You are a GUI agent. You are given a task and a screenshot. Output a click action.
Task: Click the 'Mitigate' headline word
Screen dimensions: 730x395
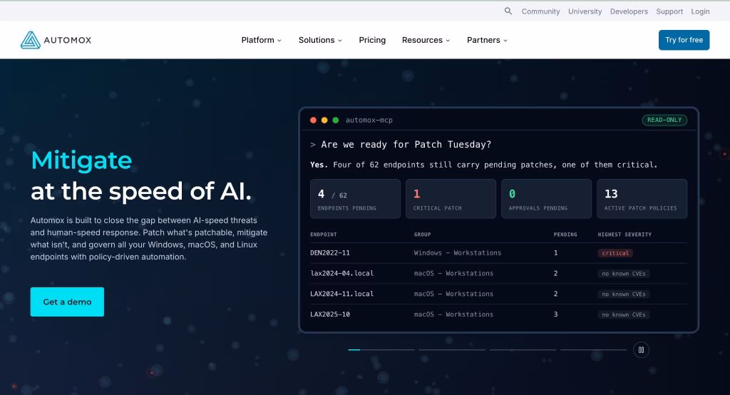coord(81,160)
